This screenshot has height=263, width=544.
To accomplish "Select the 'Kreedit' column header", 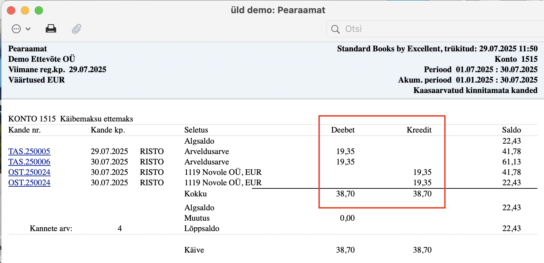I will coord(419,130).
